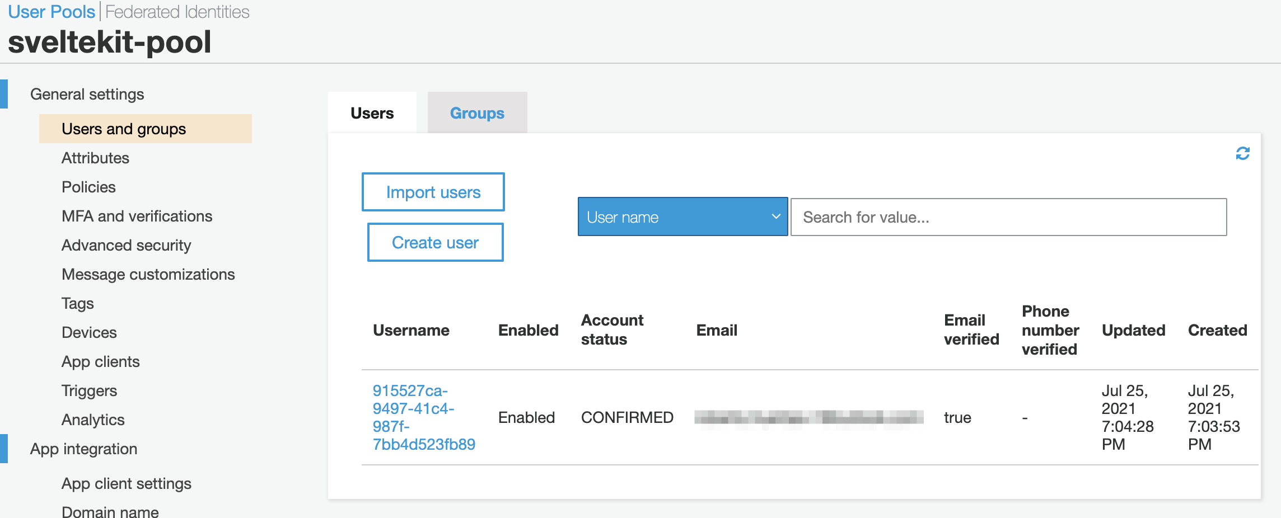1281x518 pixels.
Task: Open Federated Identities link
Action: click(177, 12)
